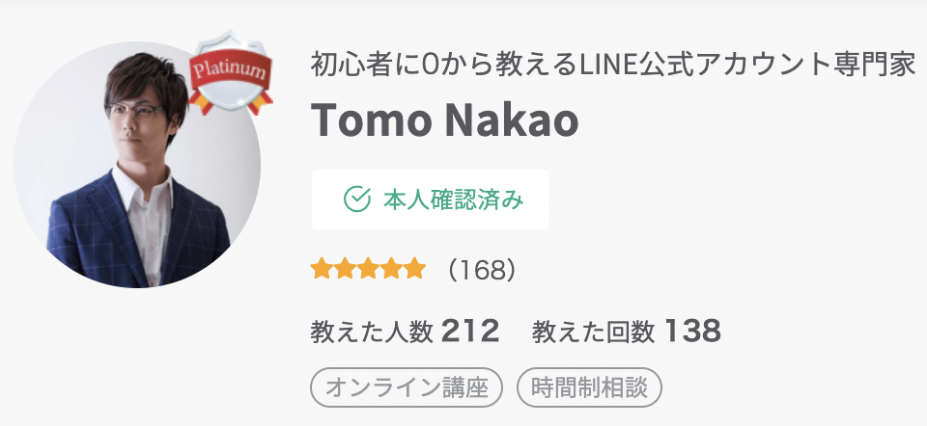Viewport: 927px width, 426px height.
Task: Click the 教えた回数 label
Action: [594, 333]
